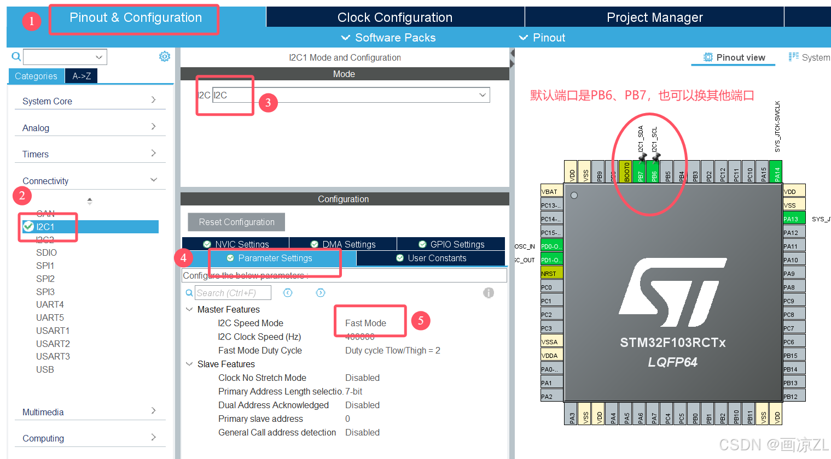Click the 7-bit address length value

(x=353, y=391)
